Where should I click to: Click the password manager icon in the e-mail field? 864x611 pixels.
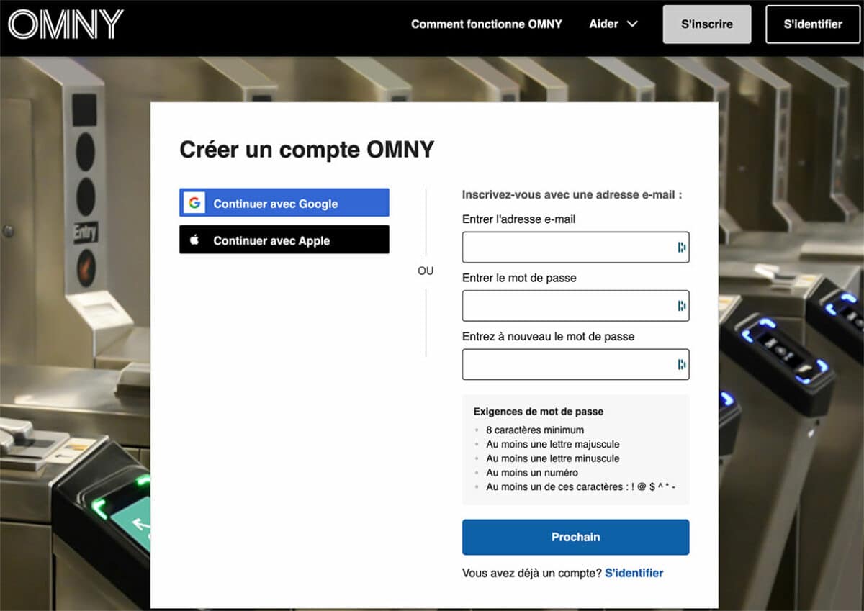click(681, 248)
